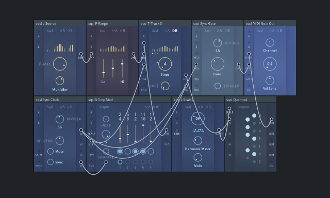
Task: Click the Steps knob showing 4
Action: coord(165,64)
